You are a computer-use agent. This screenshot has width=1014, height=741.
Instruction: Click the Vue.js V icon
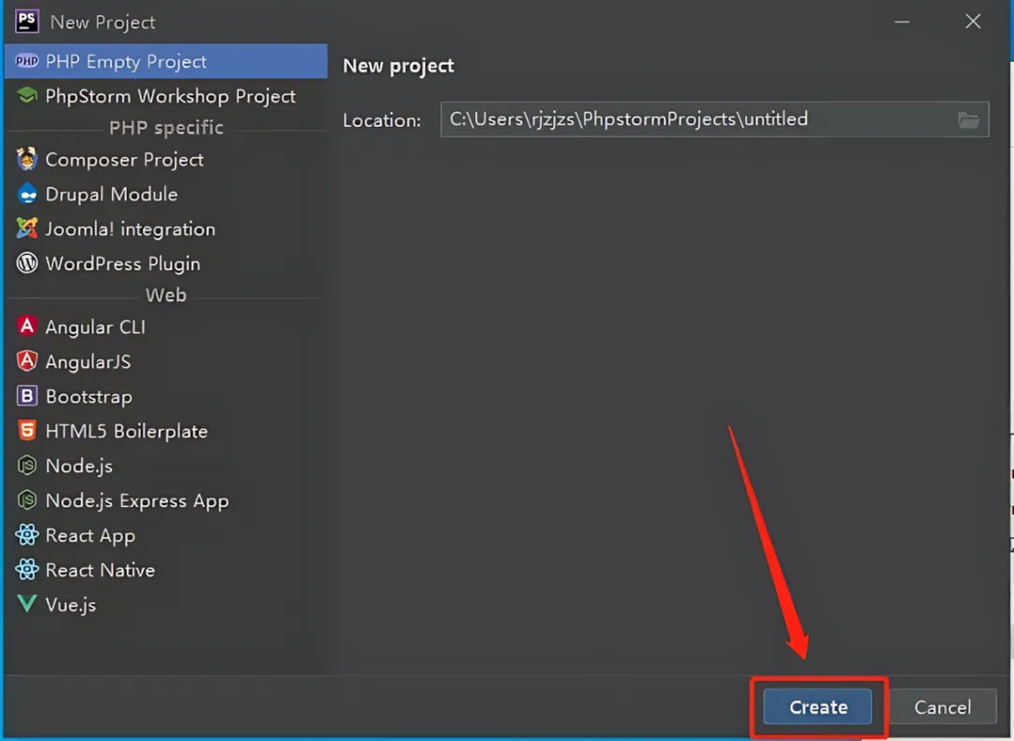pos(26,604)
